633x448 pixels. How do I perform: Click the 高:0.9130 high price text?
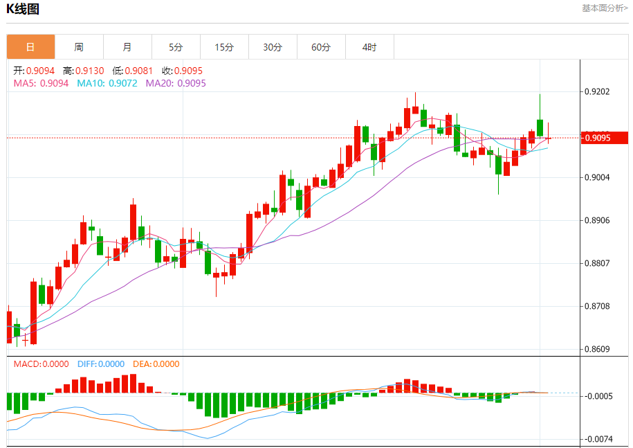[84, 71]
